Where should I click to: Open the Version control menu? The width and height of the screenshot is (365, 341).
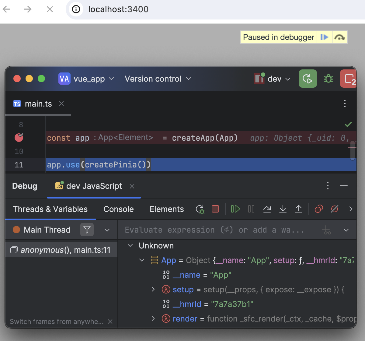(157, 79)
